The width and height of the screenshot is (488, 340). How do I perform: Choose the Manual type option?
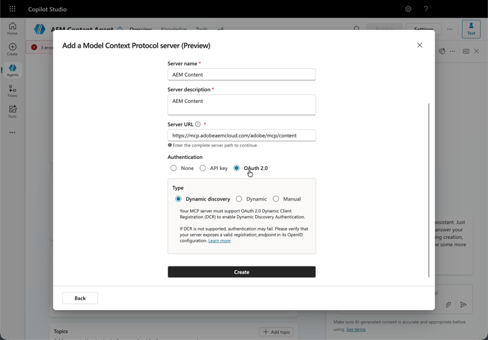pyautogui.click(x=276, y=199)
